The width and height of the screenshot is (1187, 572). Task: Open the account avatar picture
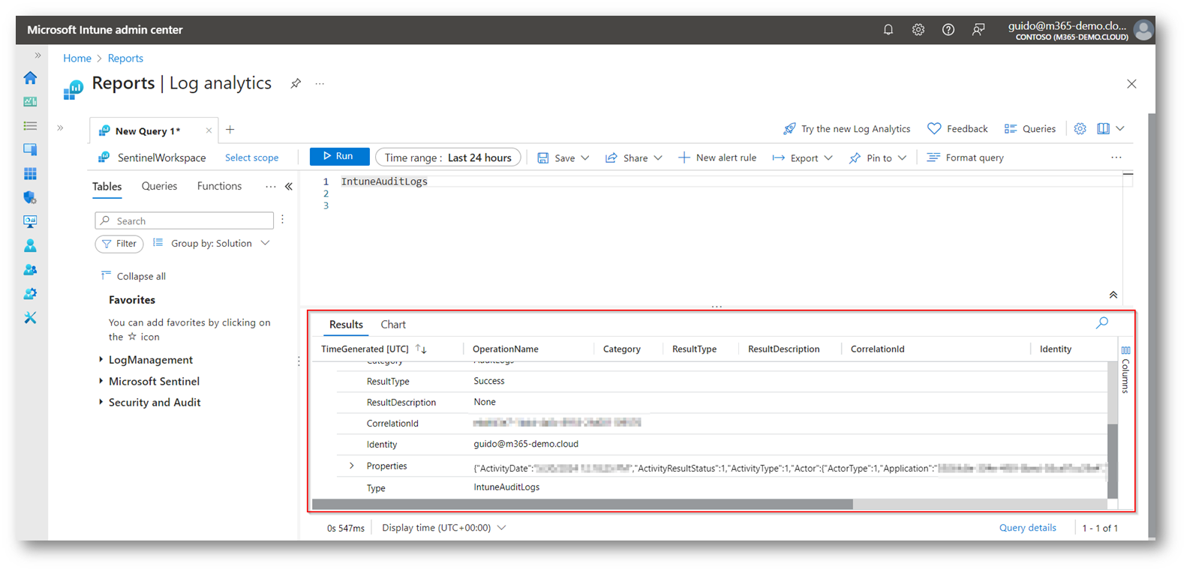click(1143, 30)
